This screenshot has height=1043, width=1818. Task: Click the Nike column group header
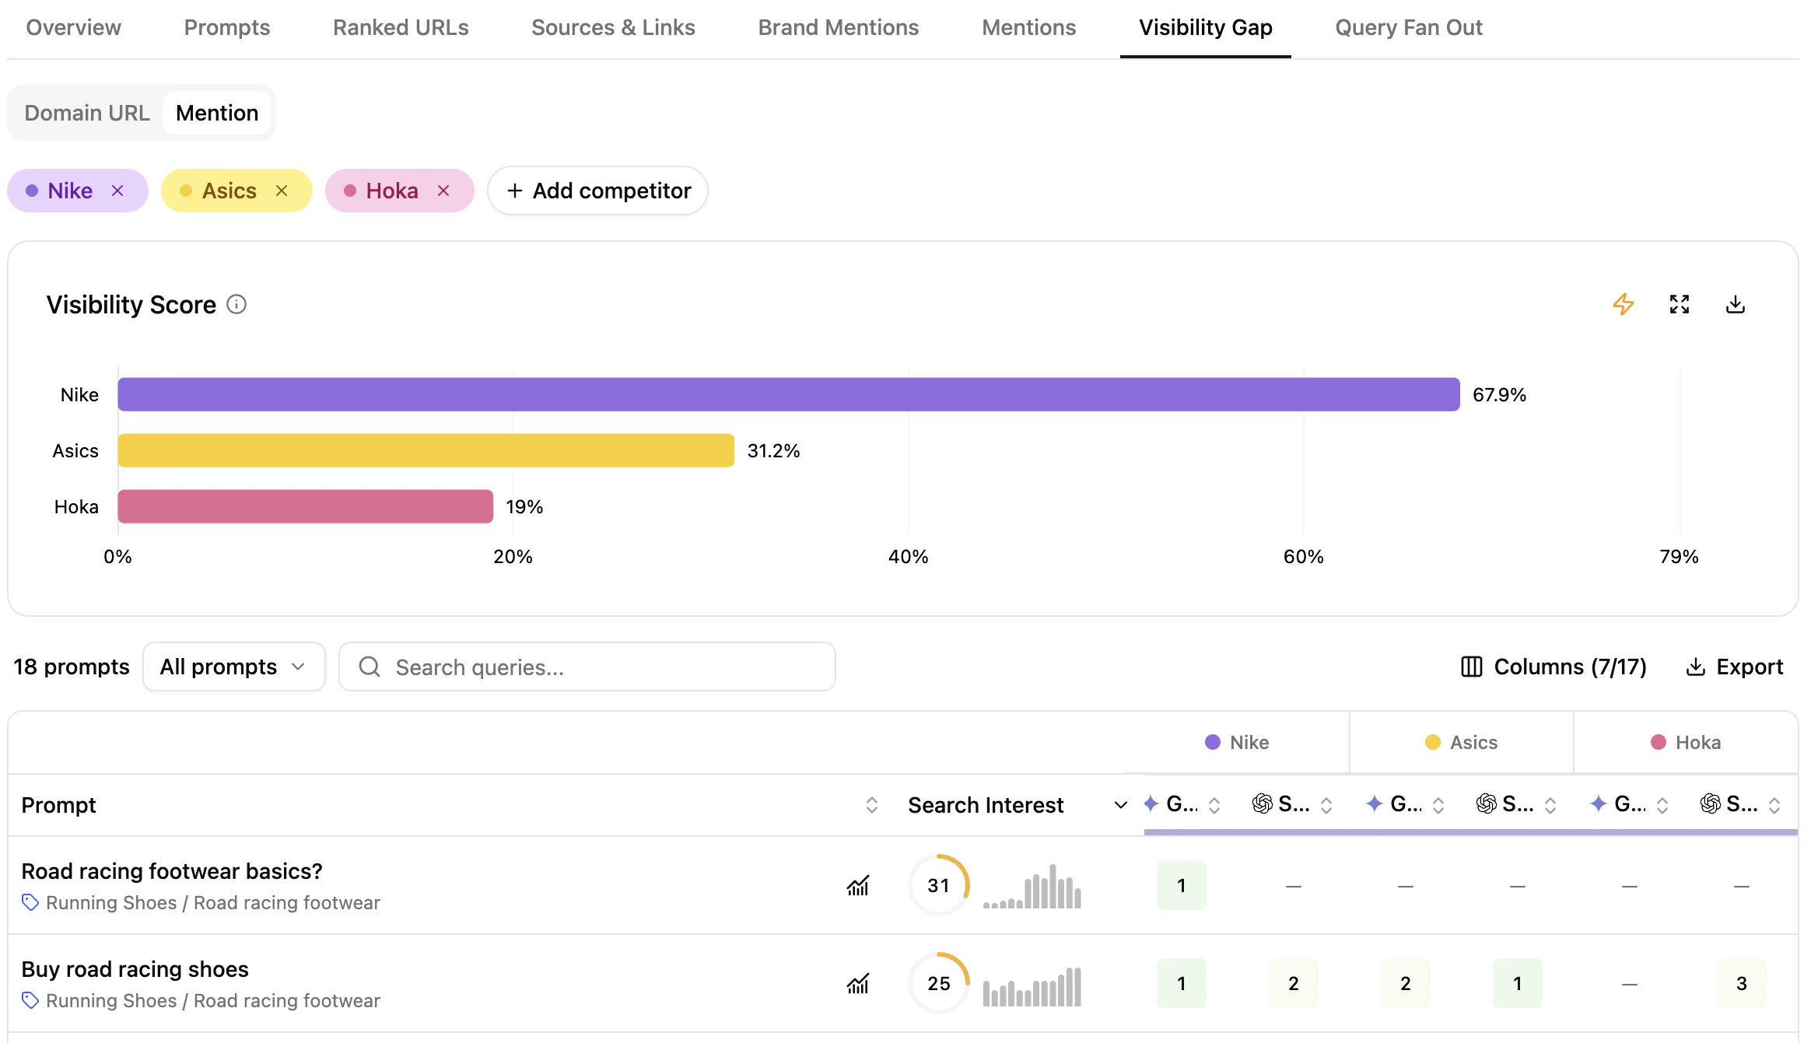(1237, 742)
